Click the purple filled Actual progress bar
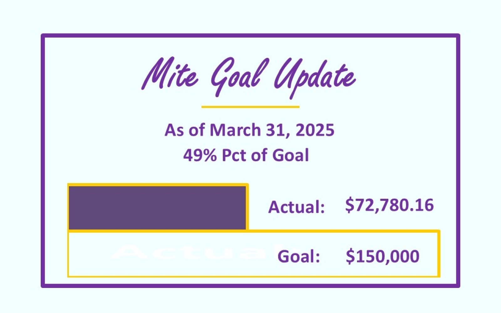This screenshot has width=501, height=313. (x=157, y=208)
